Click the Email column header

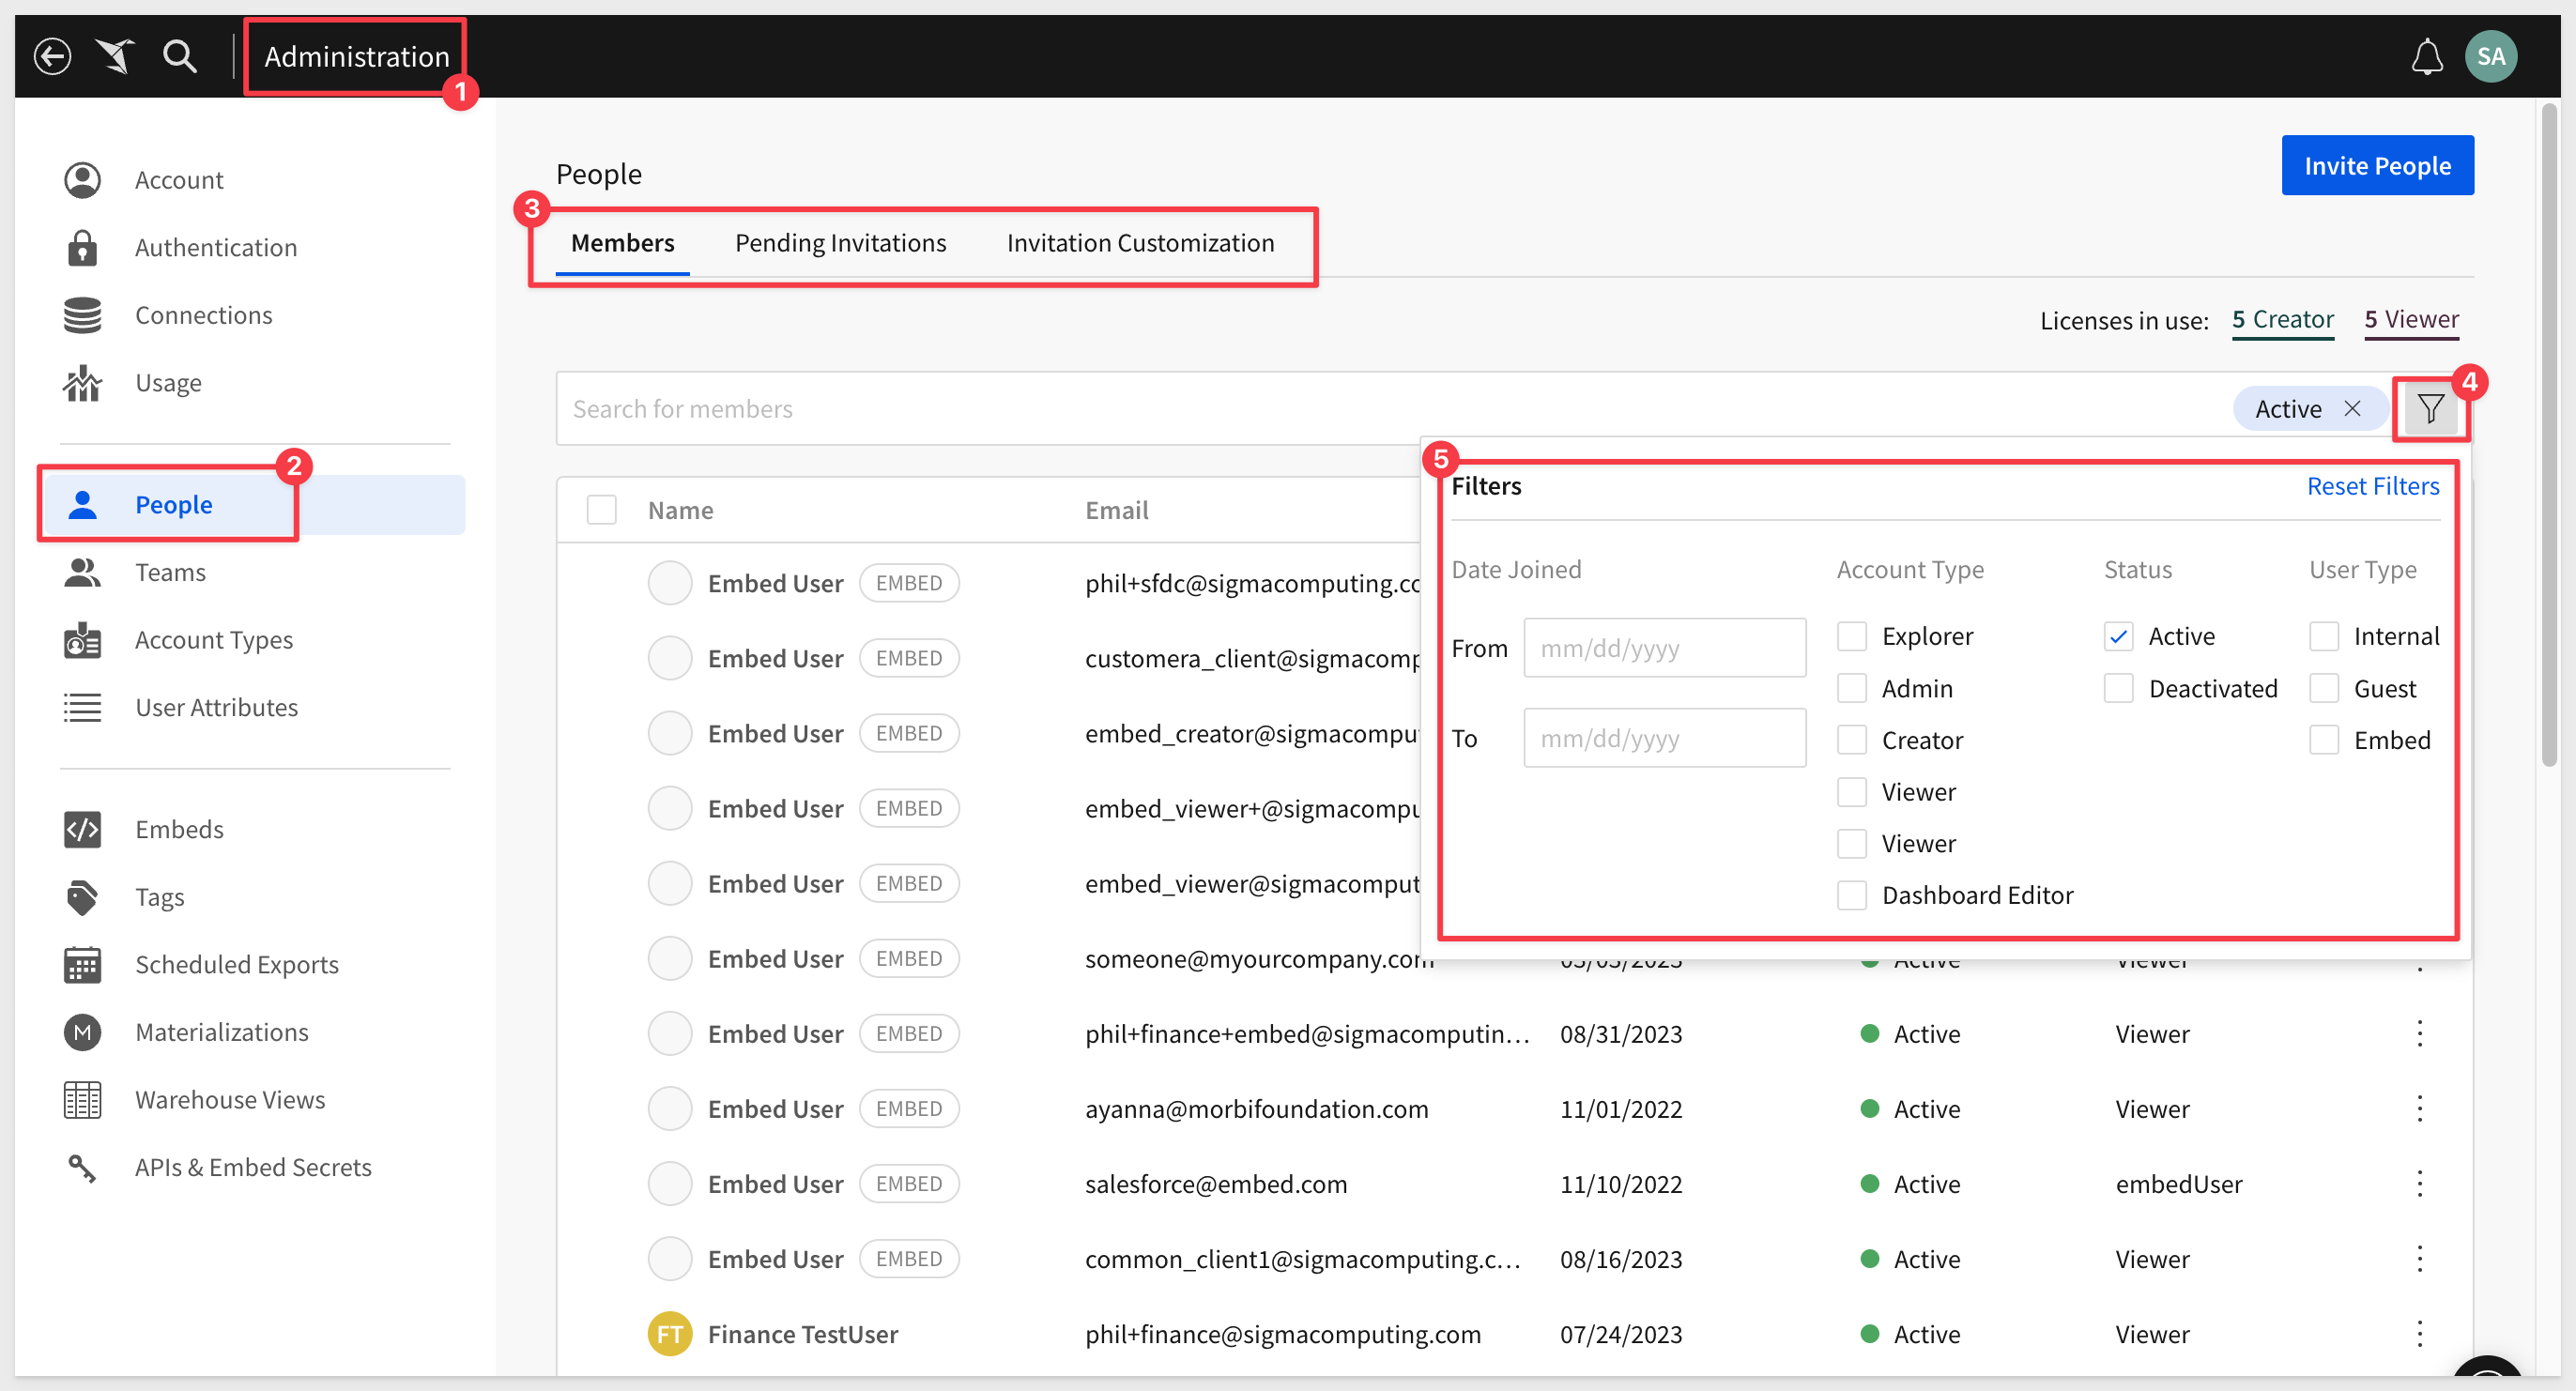coord(1117,510)
